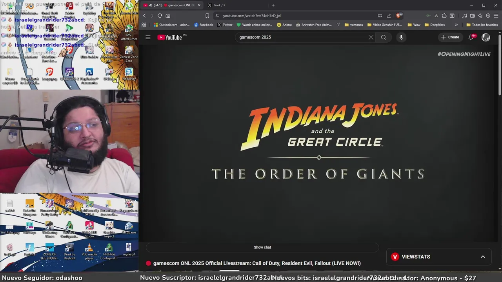Start voice search with the microphone
The height and width of the screenshot is (282, 502).
point(401,37)
